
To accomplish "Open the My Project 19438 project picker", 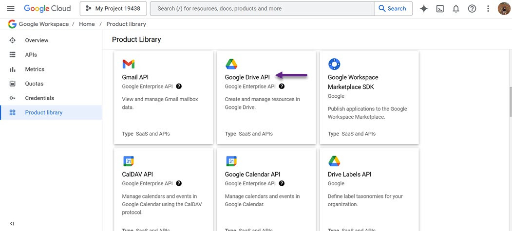I will tap(113, 9).
